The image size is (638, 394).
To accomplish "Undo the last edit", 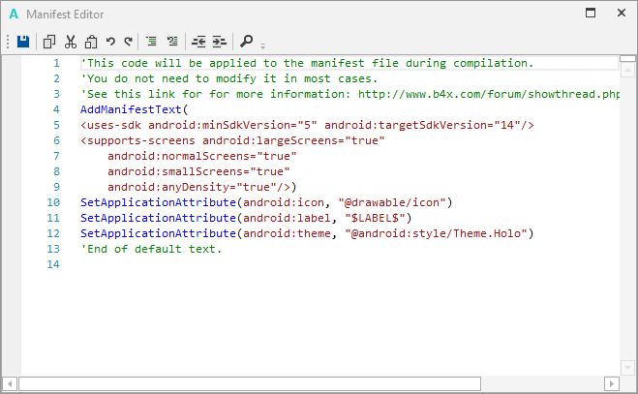I will 109,42.
